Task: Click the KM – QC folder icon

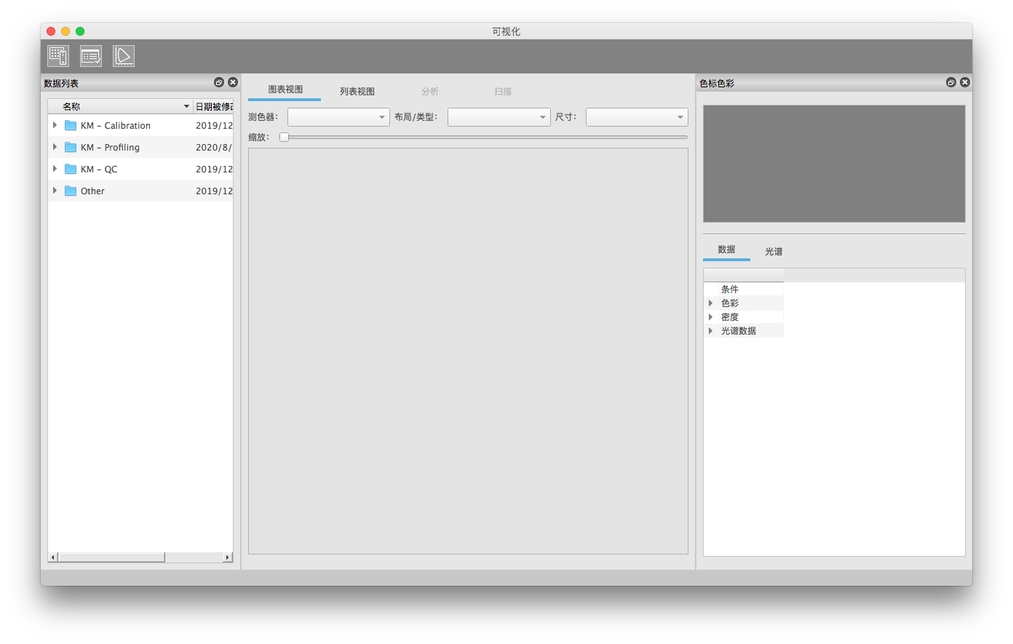Action: (x=71, y=169)
